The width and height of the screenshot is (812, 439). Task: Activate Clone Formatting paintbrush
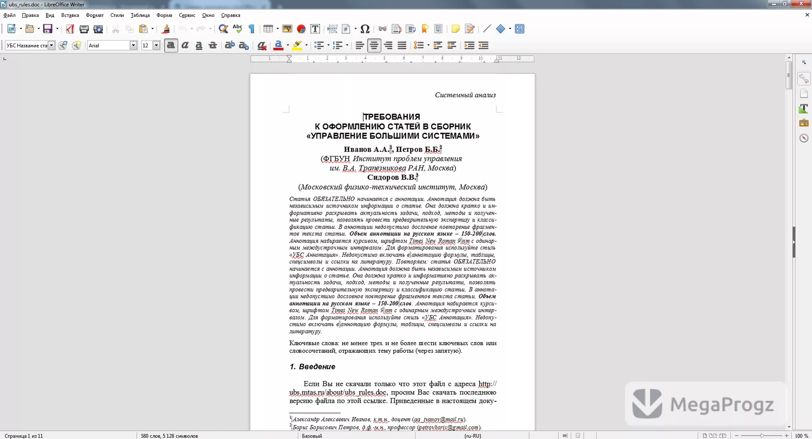(166, 29)
